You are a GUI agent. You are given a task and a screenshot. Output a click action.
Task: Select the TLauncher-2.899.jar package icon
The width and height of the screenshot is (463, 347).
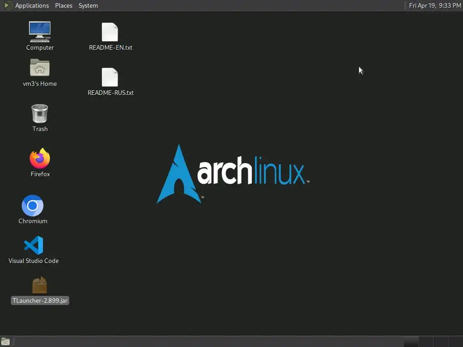(x=40, y=285)
